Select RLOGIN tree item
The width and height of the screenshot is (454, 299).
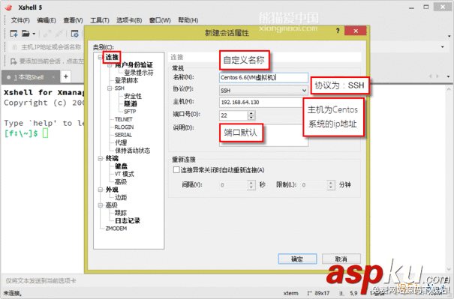(x=125, y=127)
